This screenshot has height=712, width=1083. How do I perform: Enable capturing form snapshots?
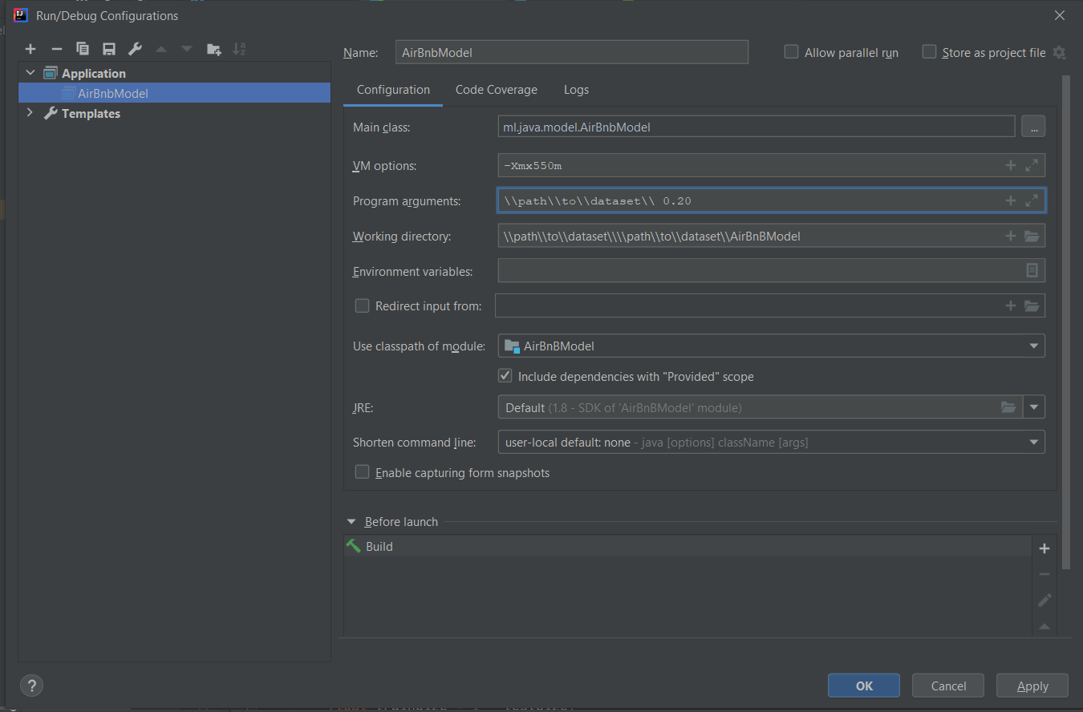coord(362,472)
